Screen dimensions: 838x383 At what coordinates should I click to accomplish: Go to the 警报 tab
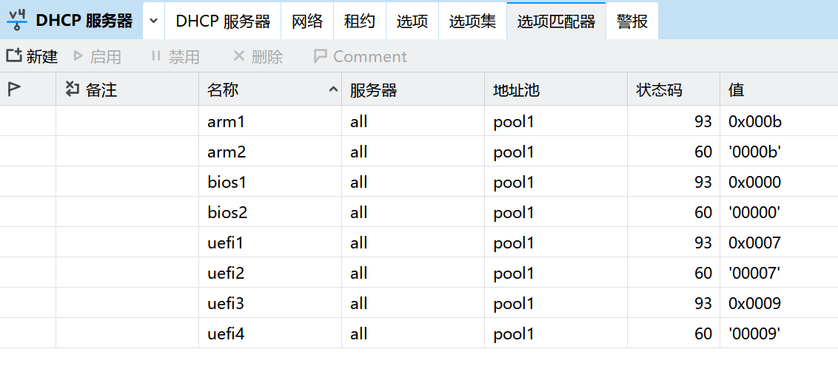[x=632, y=21]
